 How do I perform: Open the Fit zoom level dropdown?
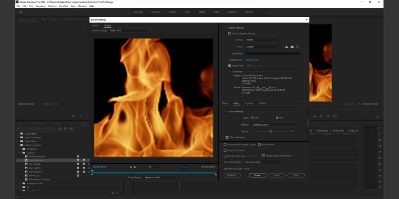click(x=154, y=167)
